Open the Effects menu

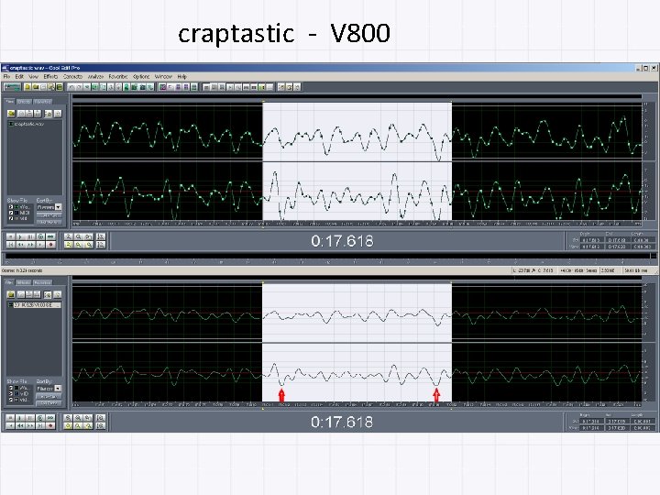click(50, 76)
